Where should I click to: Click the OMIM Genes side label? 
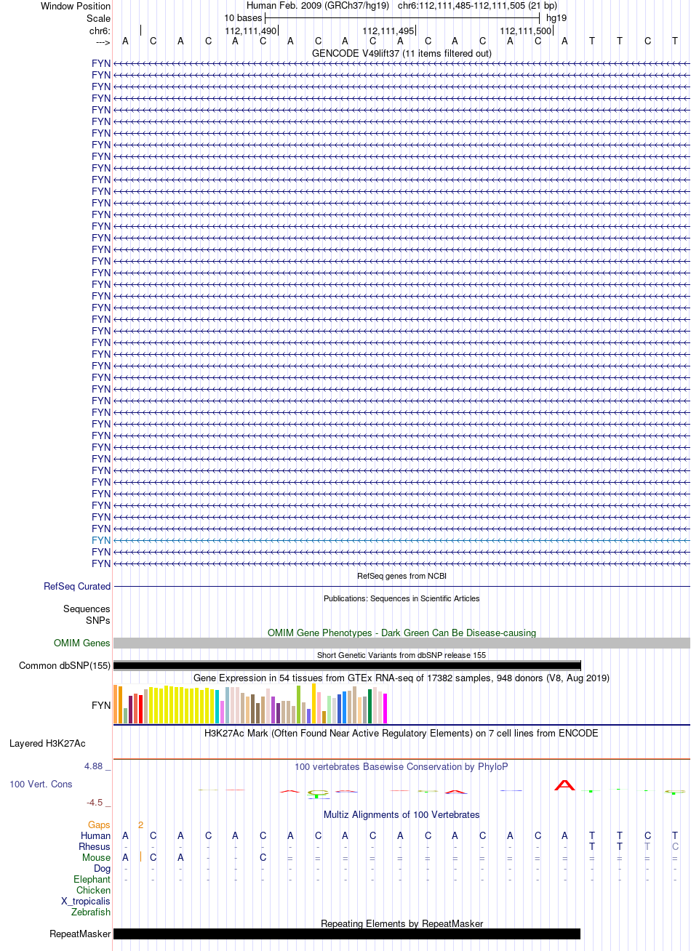click(x=82, y=643)
